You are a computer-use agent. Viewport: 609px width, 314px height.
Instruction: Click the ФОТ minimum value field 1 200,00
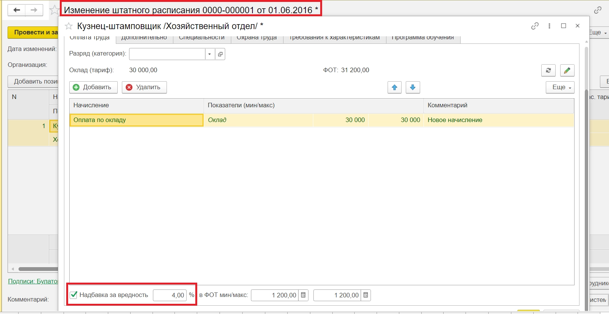point(275,295)
